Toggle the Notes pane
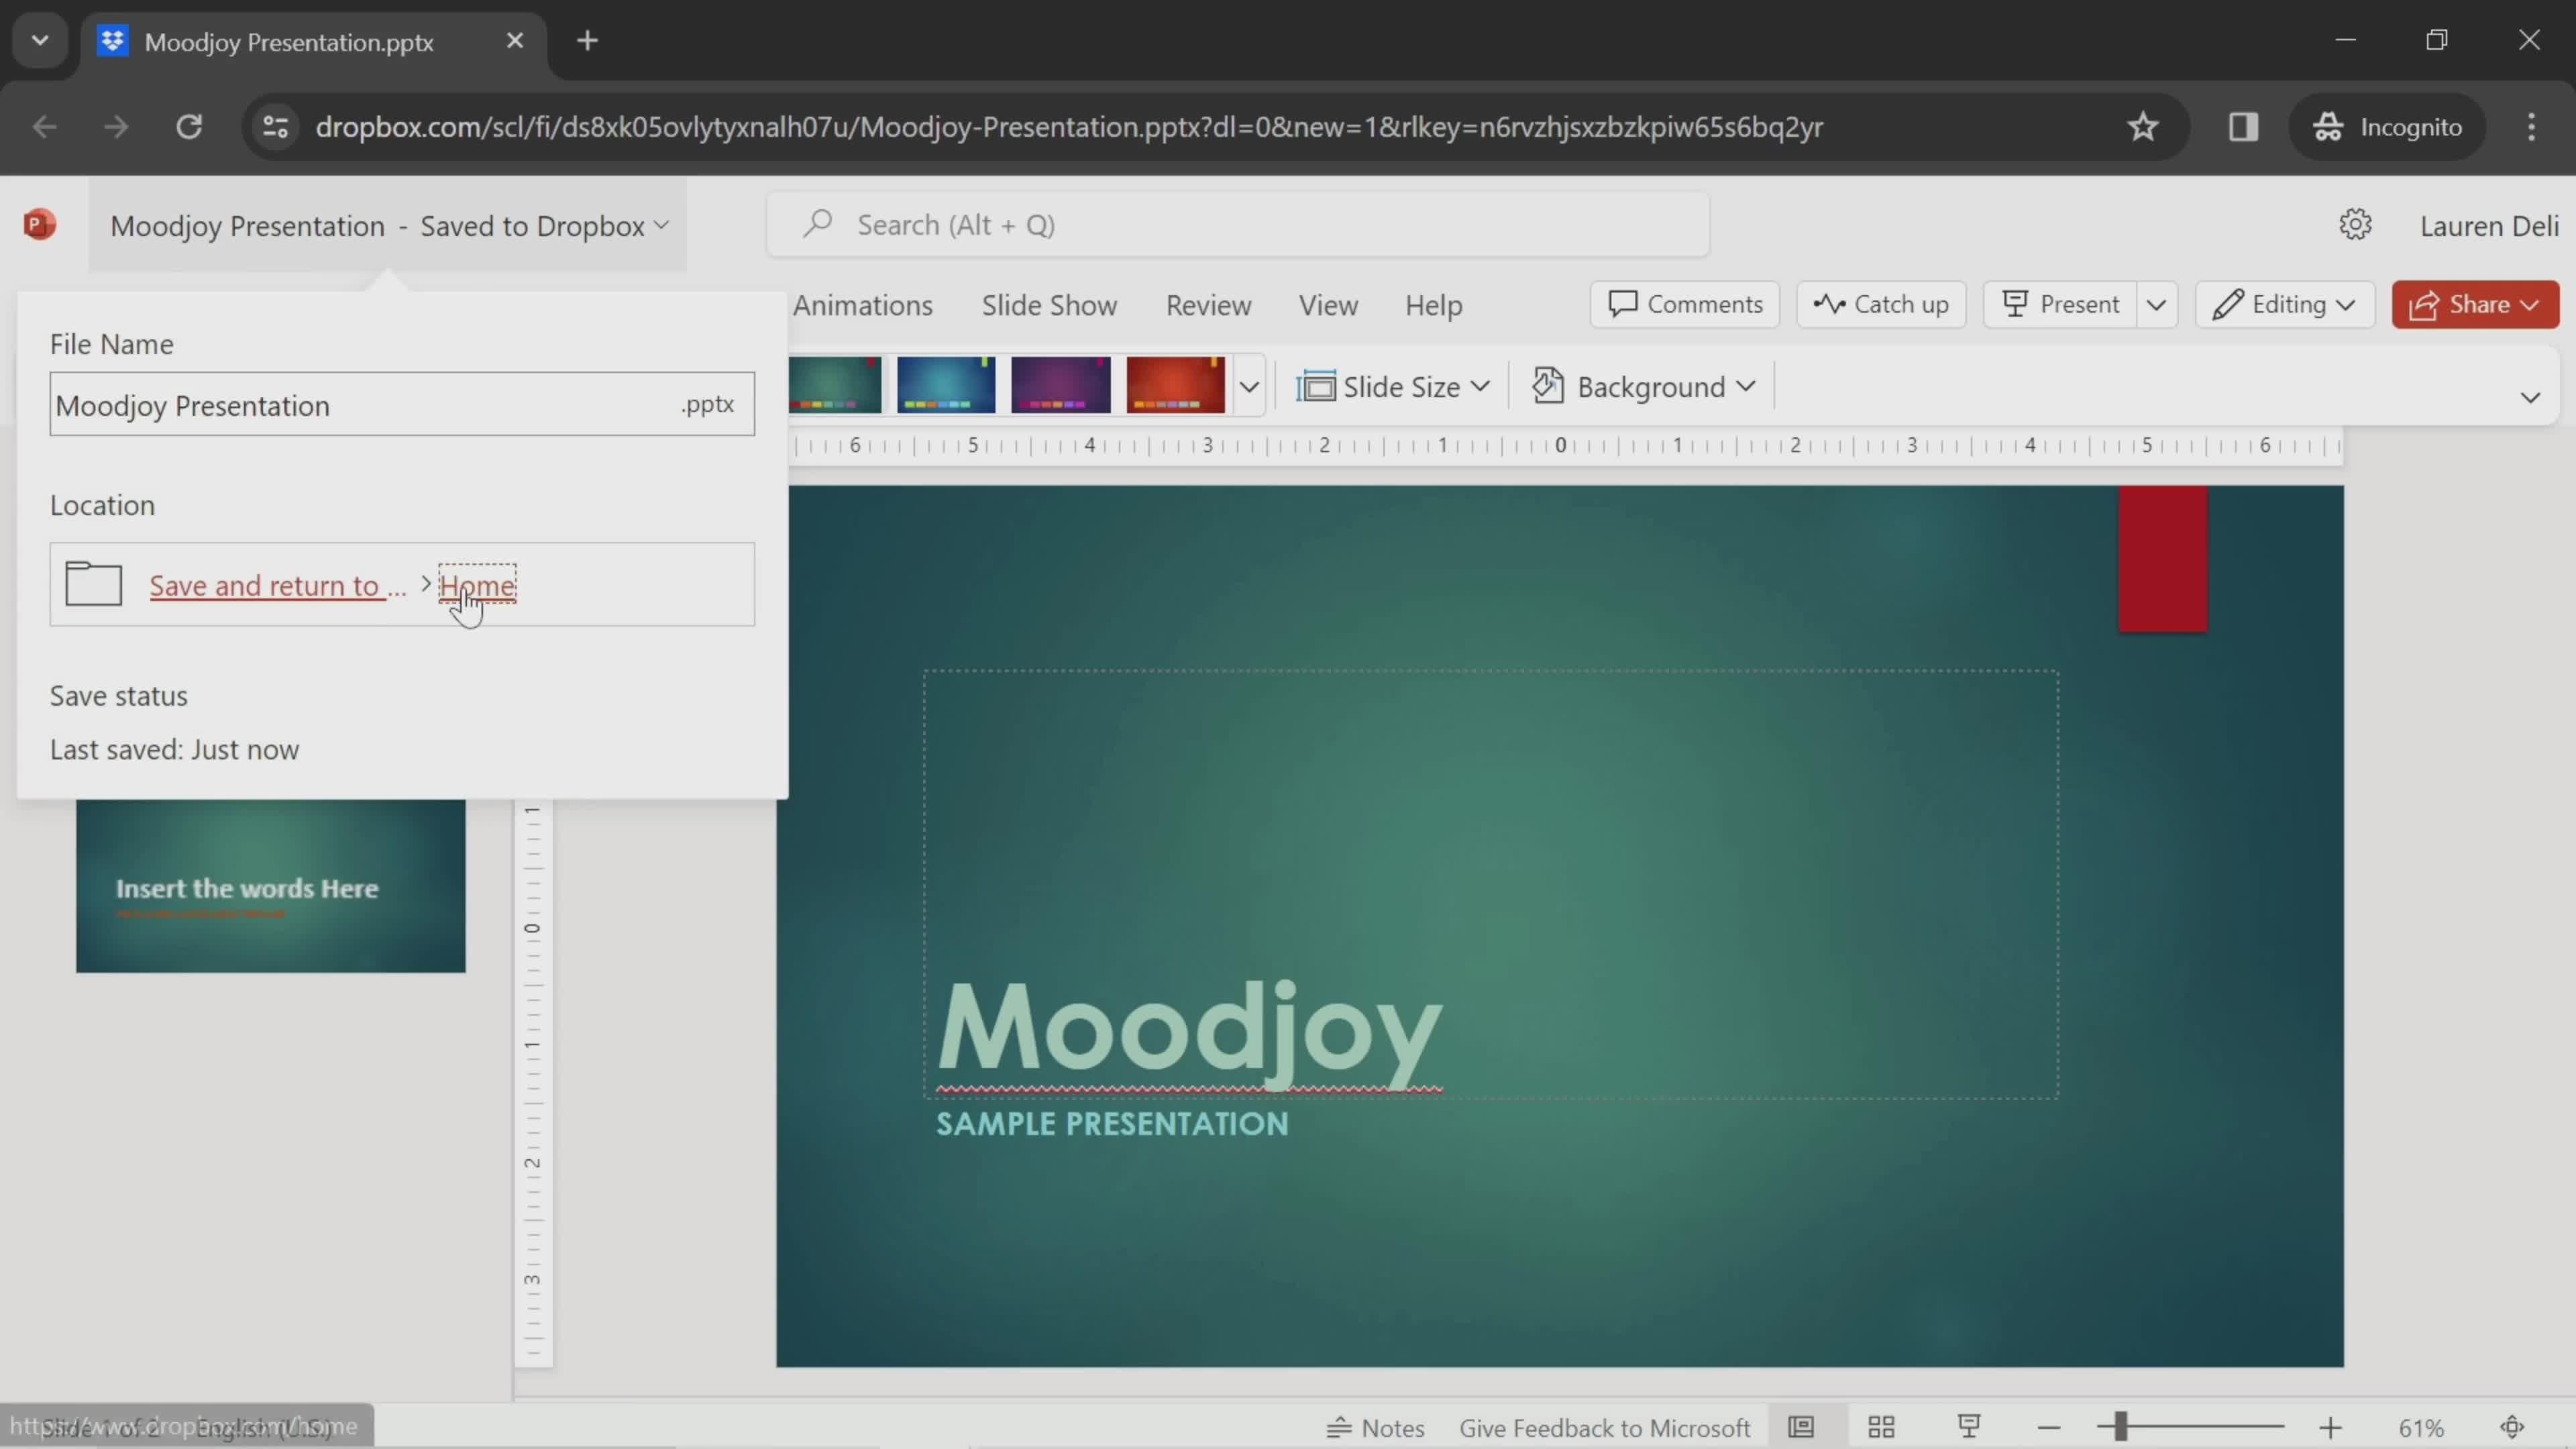Image resolution: width=2576 pixels, height=1449 pixels. 1375,1428
